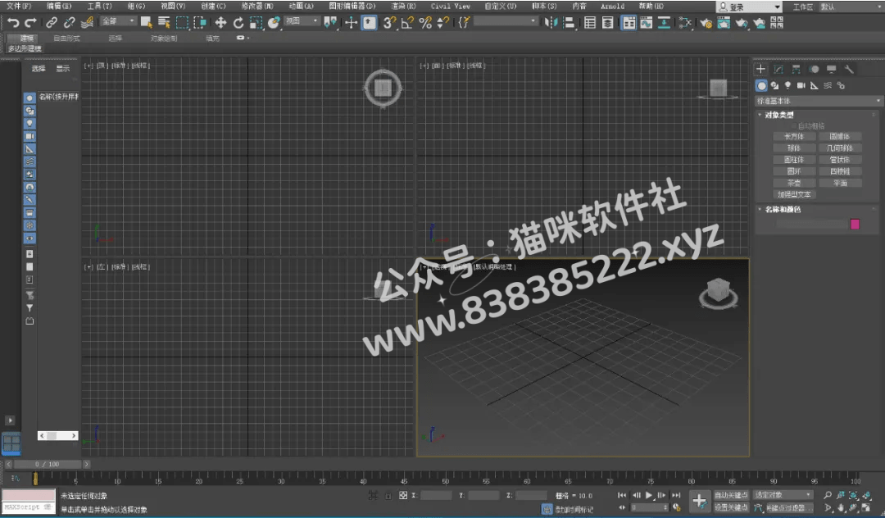Click the 加强型文本 button
The width and height of the screenshot is (885, 518).
794,194
